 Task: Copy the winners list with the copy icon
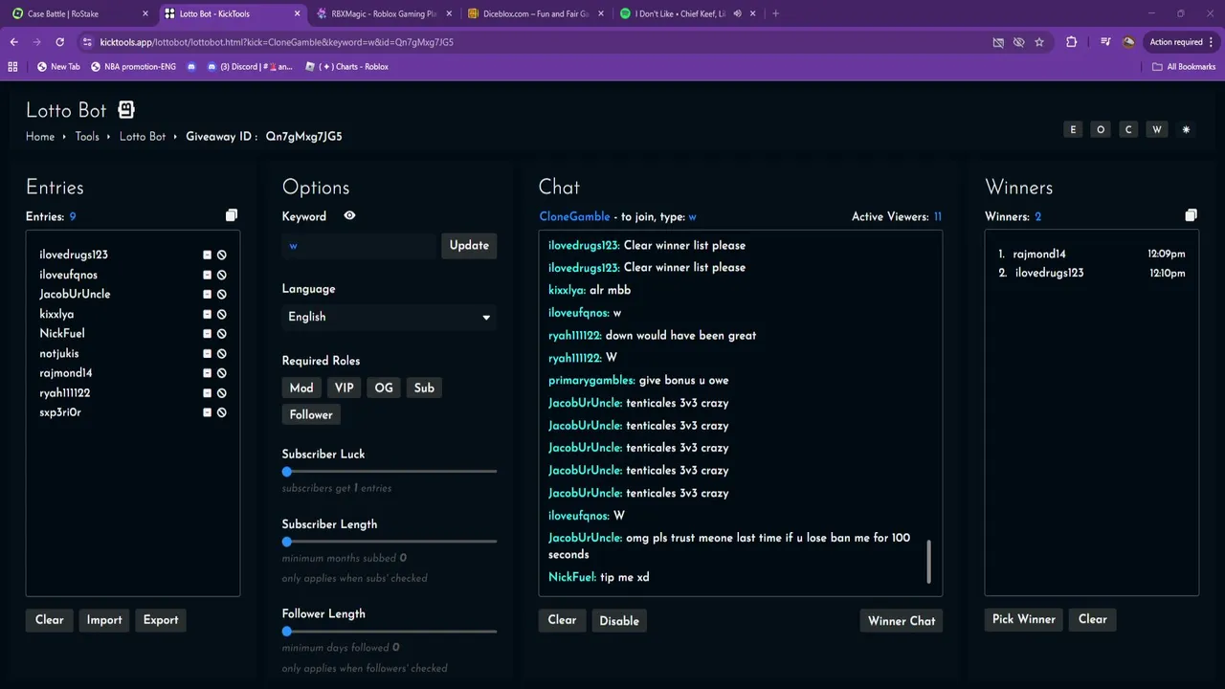click(1191, 216)
